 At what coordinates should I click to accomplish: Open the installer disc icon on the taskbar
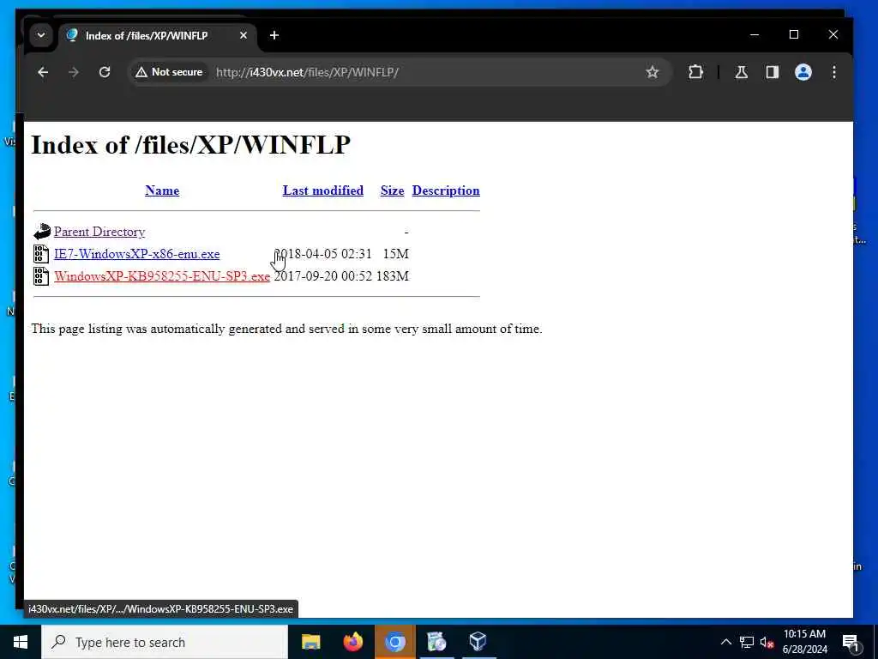coord(436,642)
